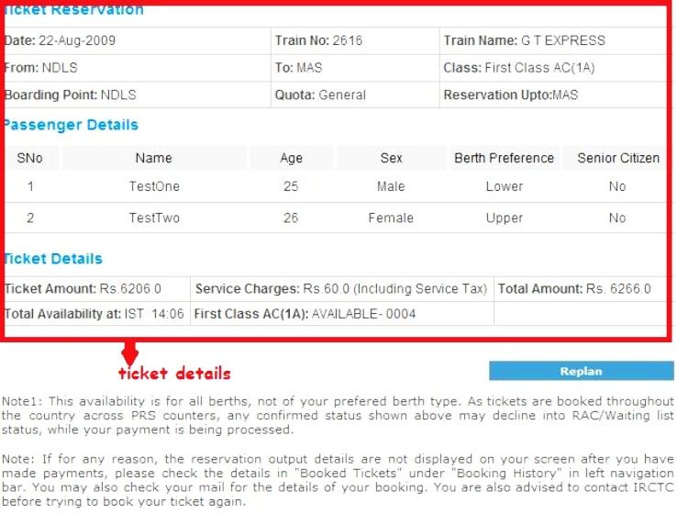Click the Ticket Details blue heading
677x514 pixels.
53,259
